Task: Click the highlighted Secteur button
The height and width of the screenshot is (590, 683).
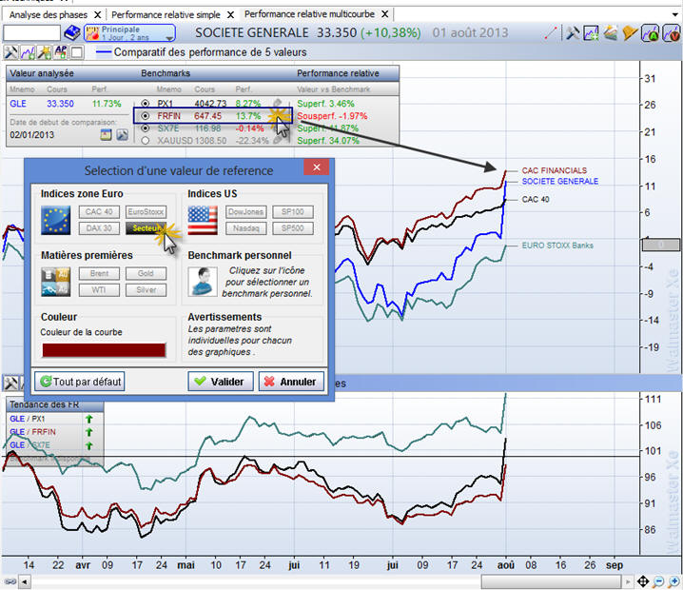Action: coord(146,228)
